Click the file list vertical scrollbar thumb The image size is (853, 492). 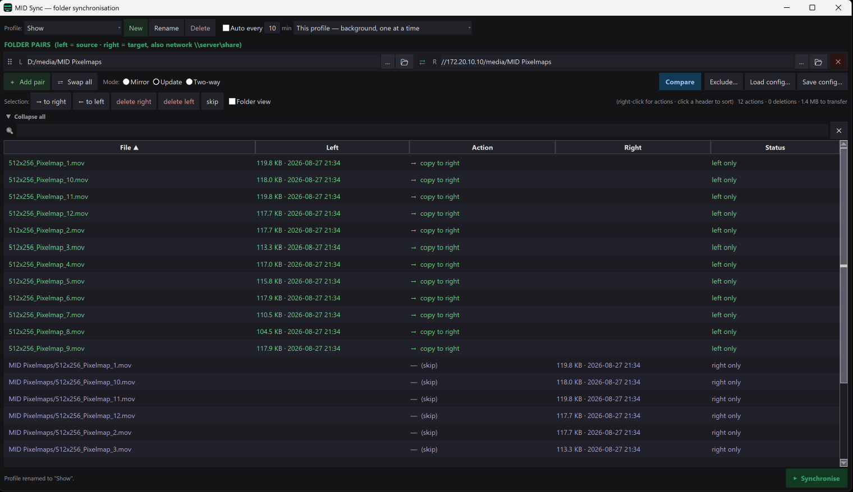(x=843, y=266)
